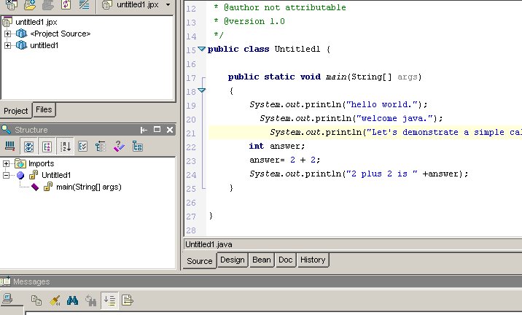Expand the <Project Source> node
522x315 pixels.
tap(7, 34)
